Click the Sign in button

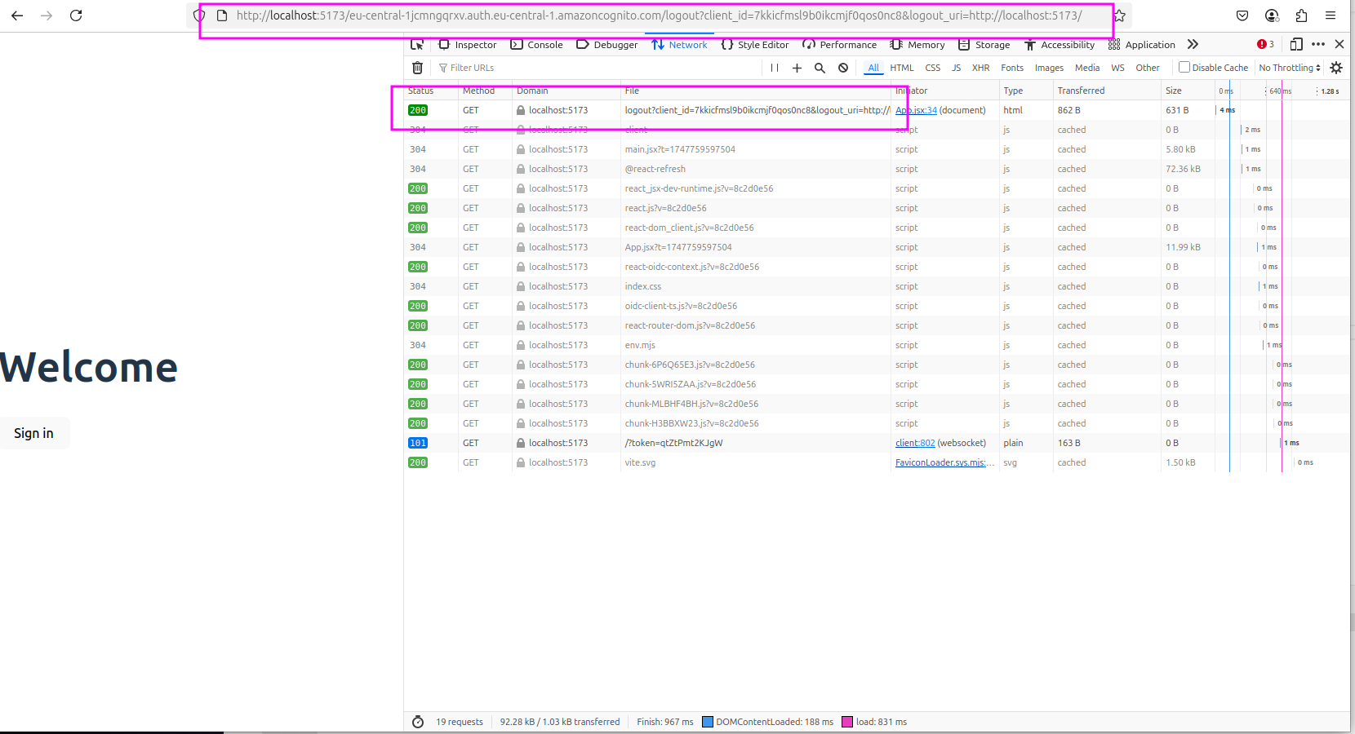tap(33, 433)
